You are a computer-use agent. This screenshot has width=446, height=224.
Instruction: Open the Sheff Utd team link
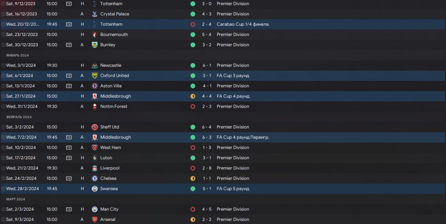click(x=109, y=127)
